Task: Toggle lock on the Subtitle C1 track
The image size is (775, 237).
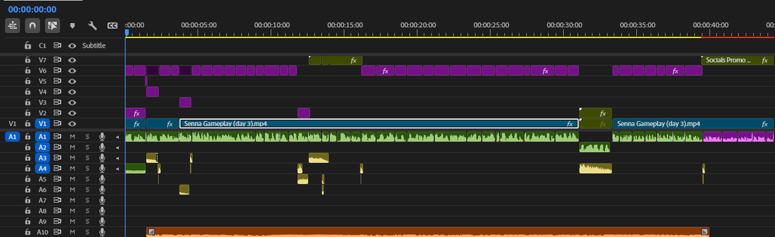Action: point(28,46)
